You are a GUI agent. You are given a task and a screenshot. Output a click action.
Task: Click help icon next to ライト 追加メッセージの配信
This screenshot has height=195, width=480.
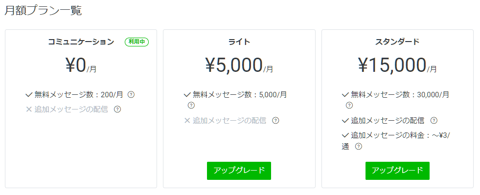point(275,120)
